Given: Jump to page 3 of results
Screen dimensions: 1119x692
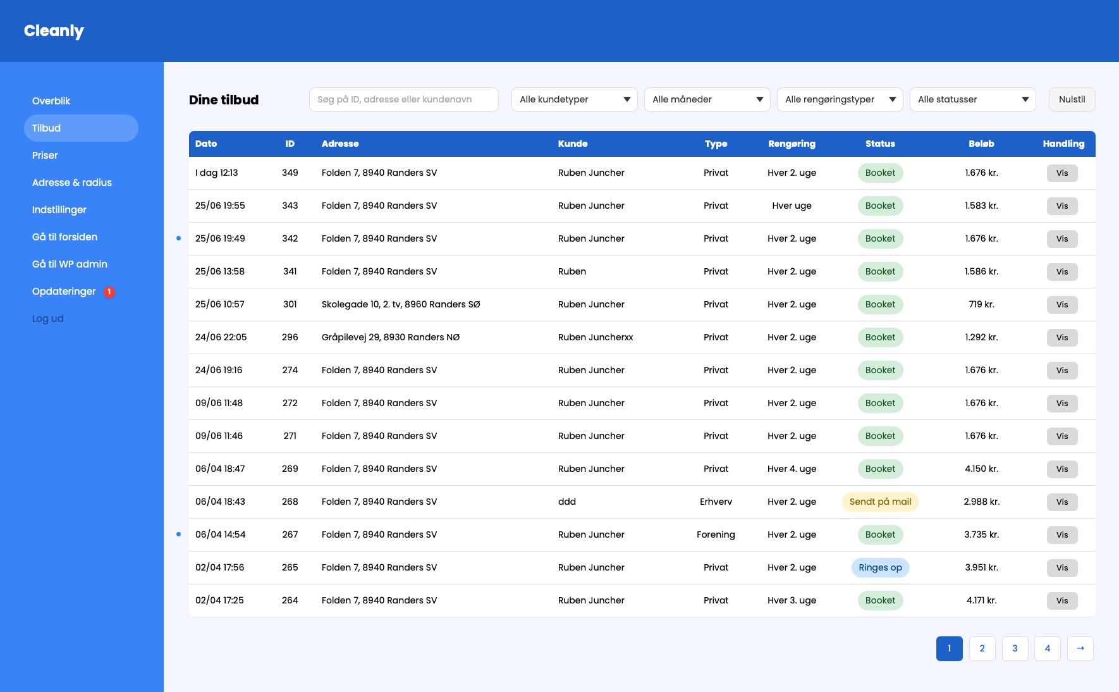Looking at the screenshot, I should (1015, 648).
